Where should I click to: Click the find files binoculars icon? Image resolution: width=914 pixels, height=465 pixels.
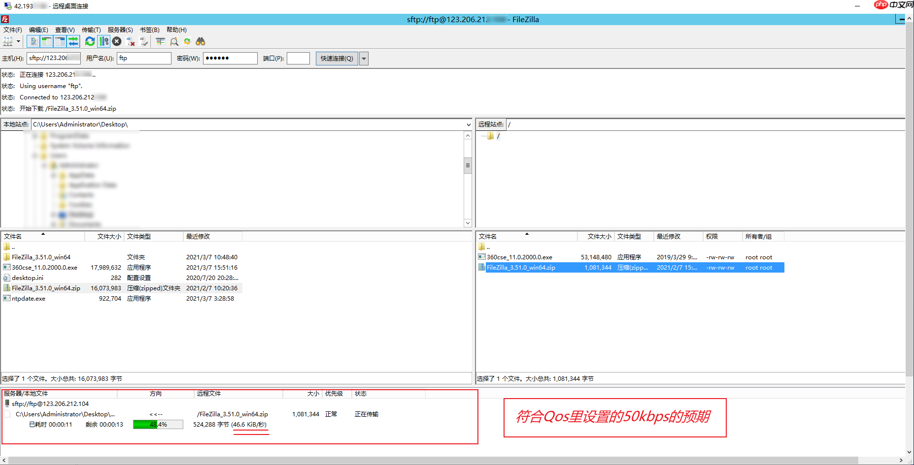(200, 41)
